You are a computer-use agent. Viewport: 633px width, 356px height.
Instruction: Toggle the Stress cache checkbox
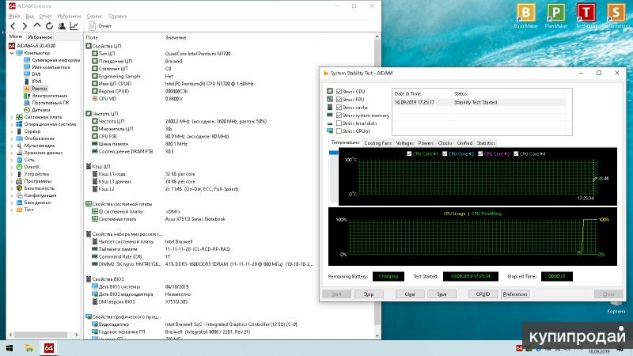(x=339, y=108)
